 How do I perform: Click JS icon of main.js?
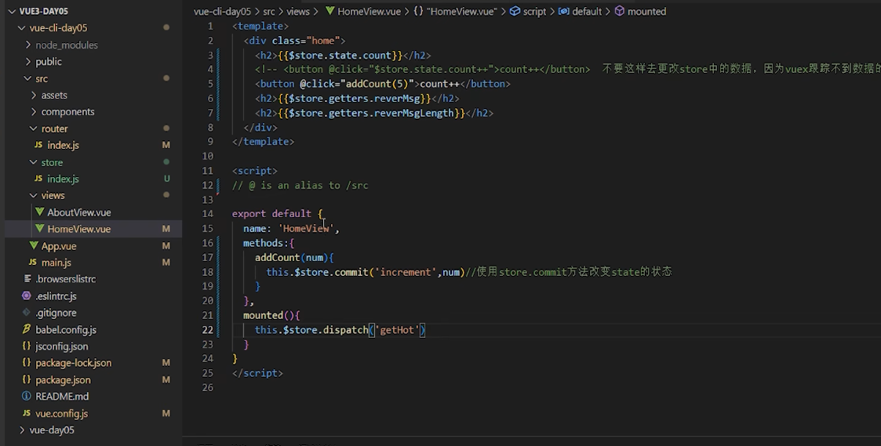[32, 262]
